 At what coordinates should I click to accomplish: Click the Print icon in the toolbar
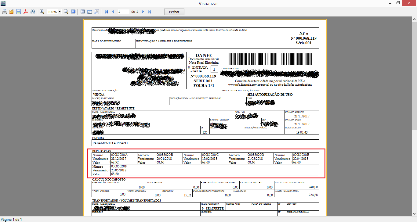[x=5, y=12]
